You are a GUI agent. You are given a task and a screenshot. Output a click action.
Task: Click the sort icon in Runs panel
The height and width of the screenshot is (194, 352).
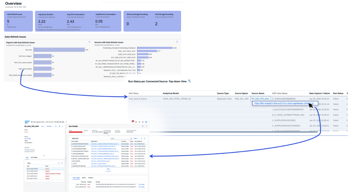pyautogui.click(x=59, y=163)
